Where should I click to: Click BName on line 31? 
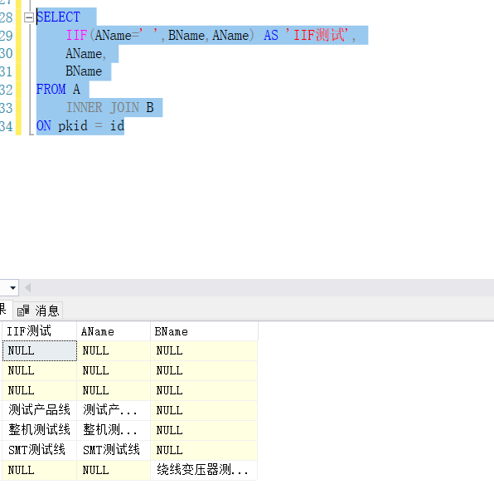84,71
